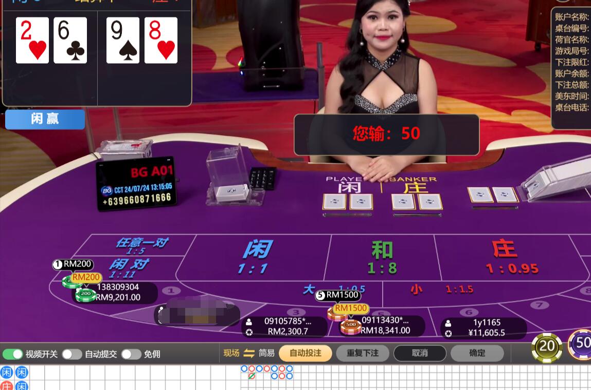
Task: Enable the 自动提交 auto-submit toggle
Action: (72, 354)
